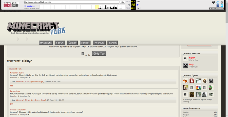Screen dimensions: 228x117
Task: Open snowy landscape avatar member
Action: pos(198,81)
